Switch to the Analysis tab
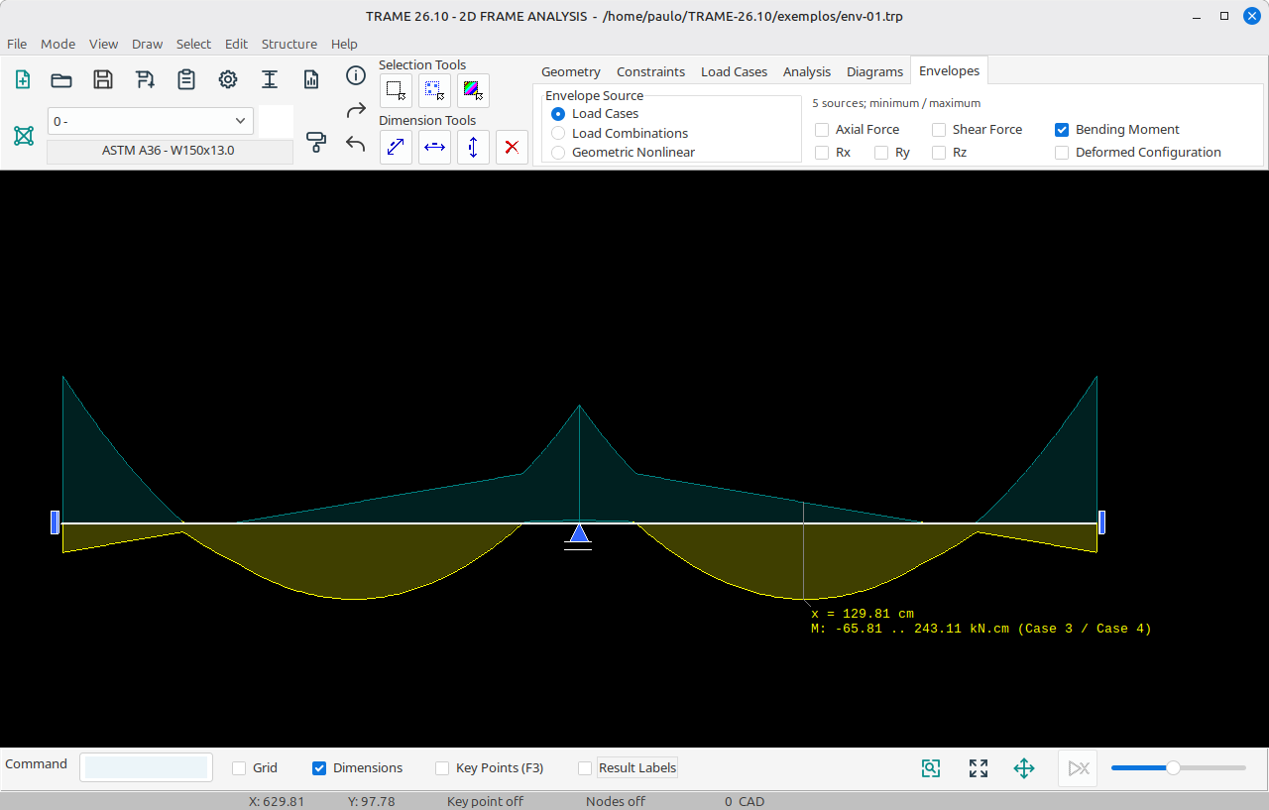 807,71
